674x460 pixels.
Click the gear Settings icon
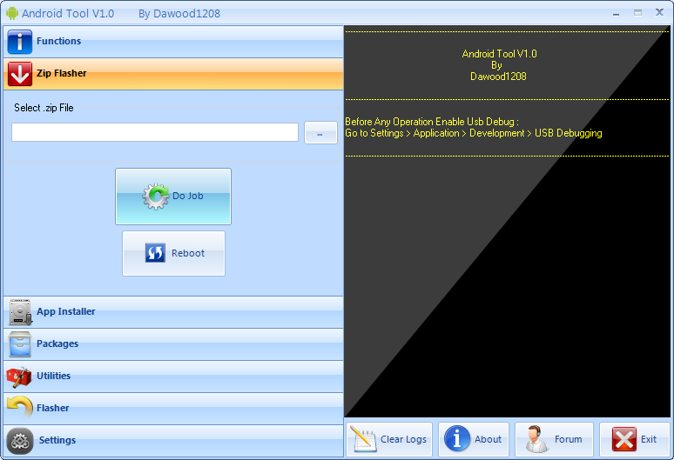(x=20, y=441)
